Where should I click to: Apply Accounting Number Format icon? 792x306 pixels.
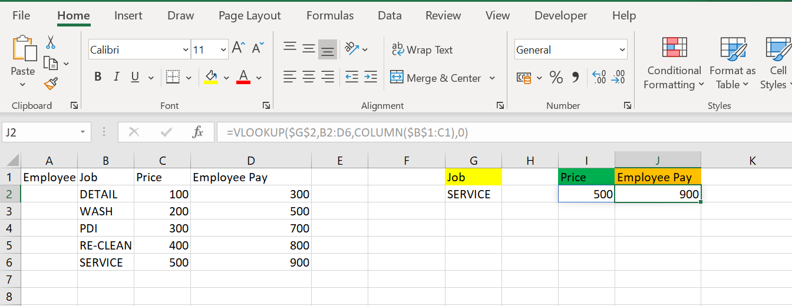(523, 77)
